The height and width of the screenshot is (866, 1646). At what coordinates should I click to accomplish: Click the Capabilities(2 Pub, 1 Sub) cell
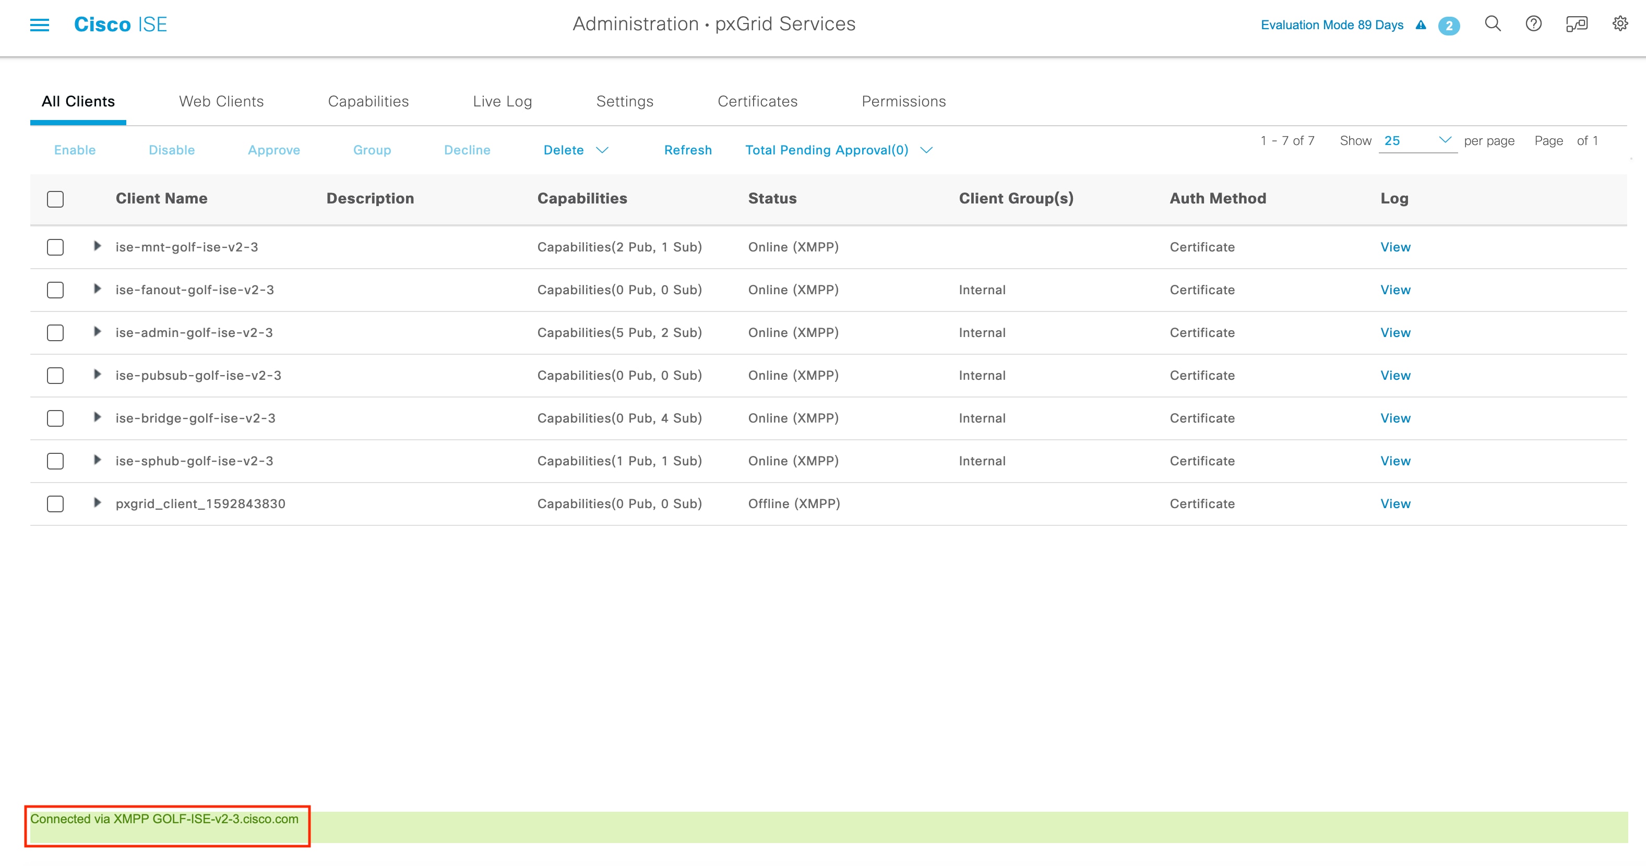click(619, 247)
